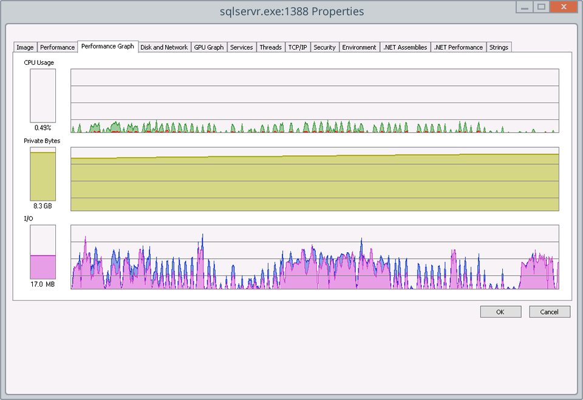Click the Cancel button

pyautogui.click(x=549, y=312)
